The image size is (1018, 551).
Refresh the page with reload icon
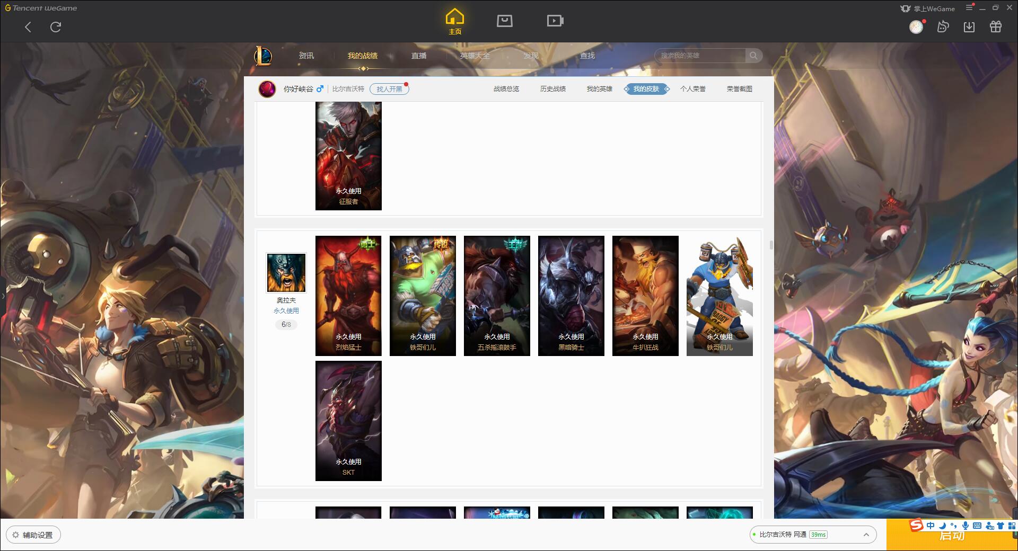click(x=56, y=27)
